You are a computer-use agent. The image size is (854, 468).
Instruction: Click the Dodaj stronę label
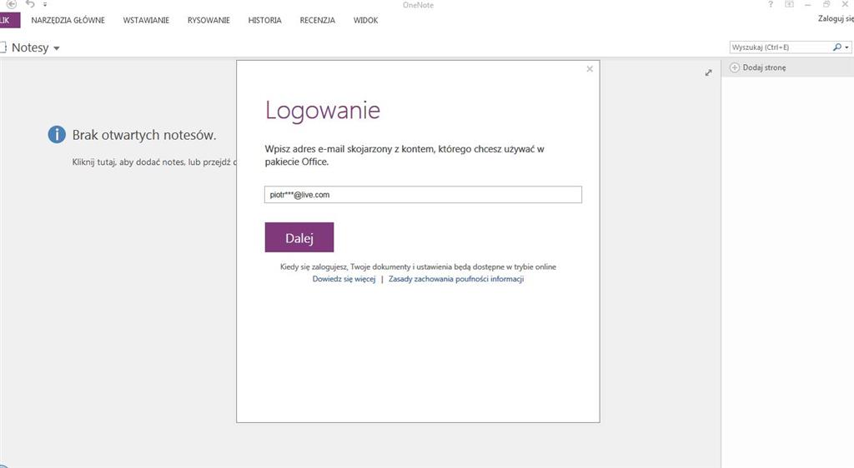click(764, 67)
